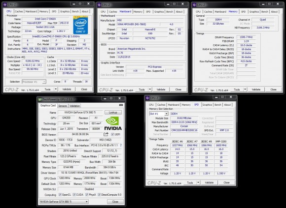
Task: Click the Intel Core i7 logo badge
Action: point(80,25)
